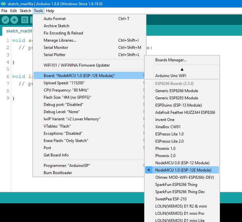
Task: Click the void keyword on line 1
Action: click(18, 40)
